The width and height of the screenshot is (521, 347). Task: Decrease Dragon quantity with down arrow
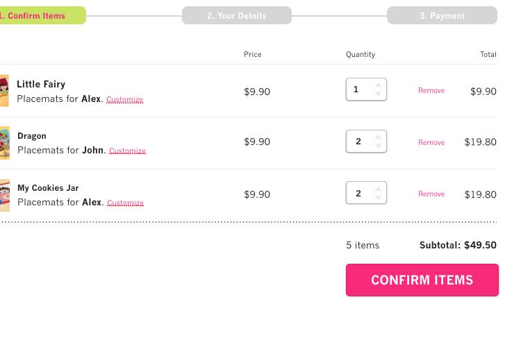click(x=378, y=146)
